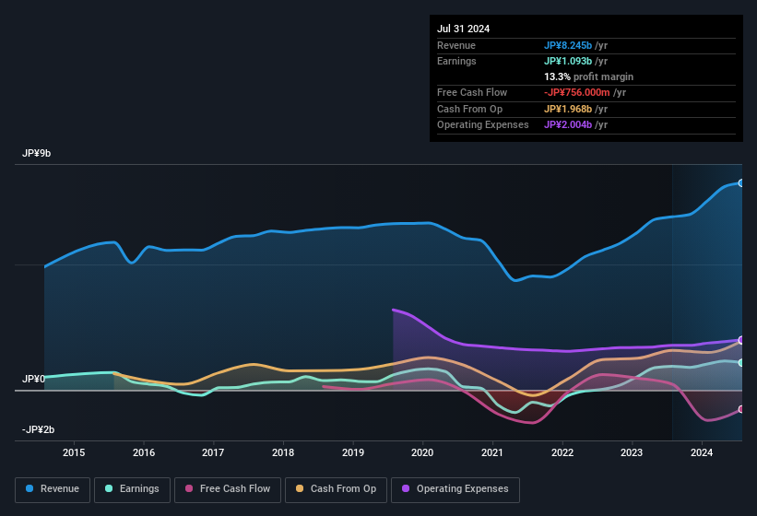Image resolution: width=757 pixels, height=516 pixels.
Task: Click the 2019 x-axis label
Action: (353, 452)
